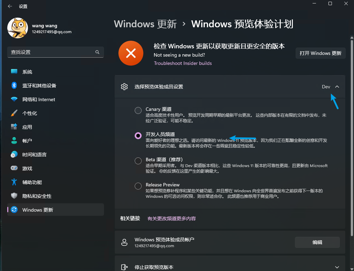Screen dimensions: 354x271
Task: Click the Dev value label in the settings header
Action: pyautogui.click(x=326, y=87)
